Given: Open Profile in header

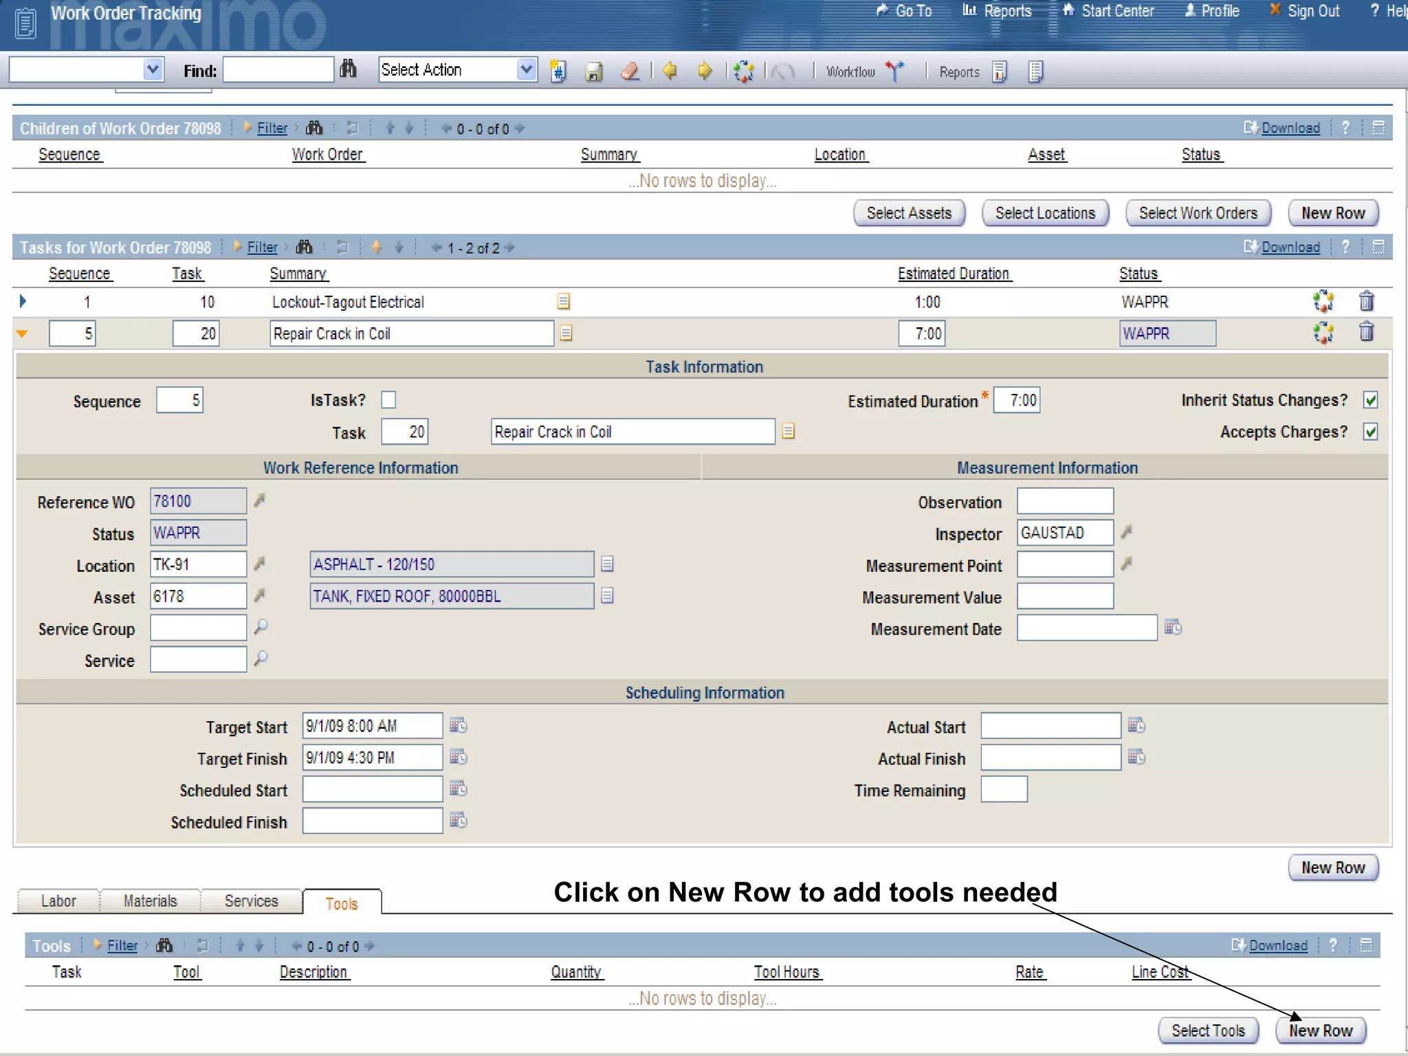Looking at the screenshot, I should pyautogui.click(x=1211, y=11).
